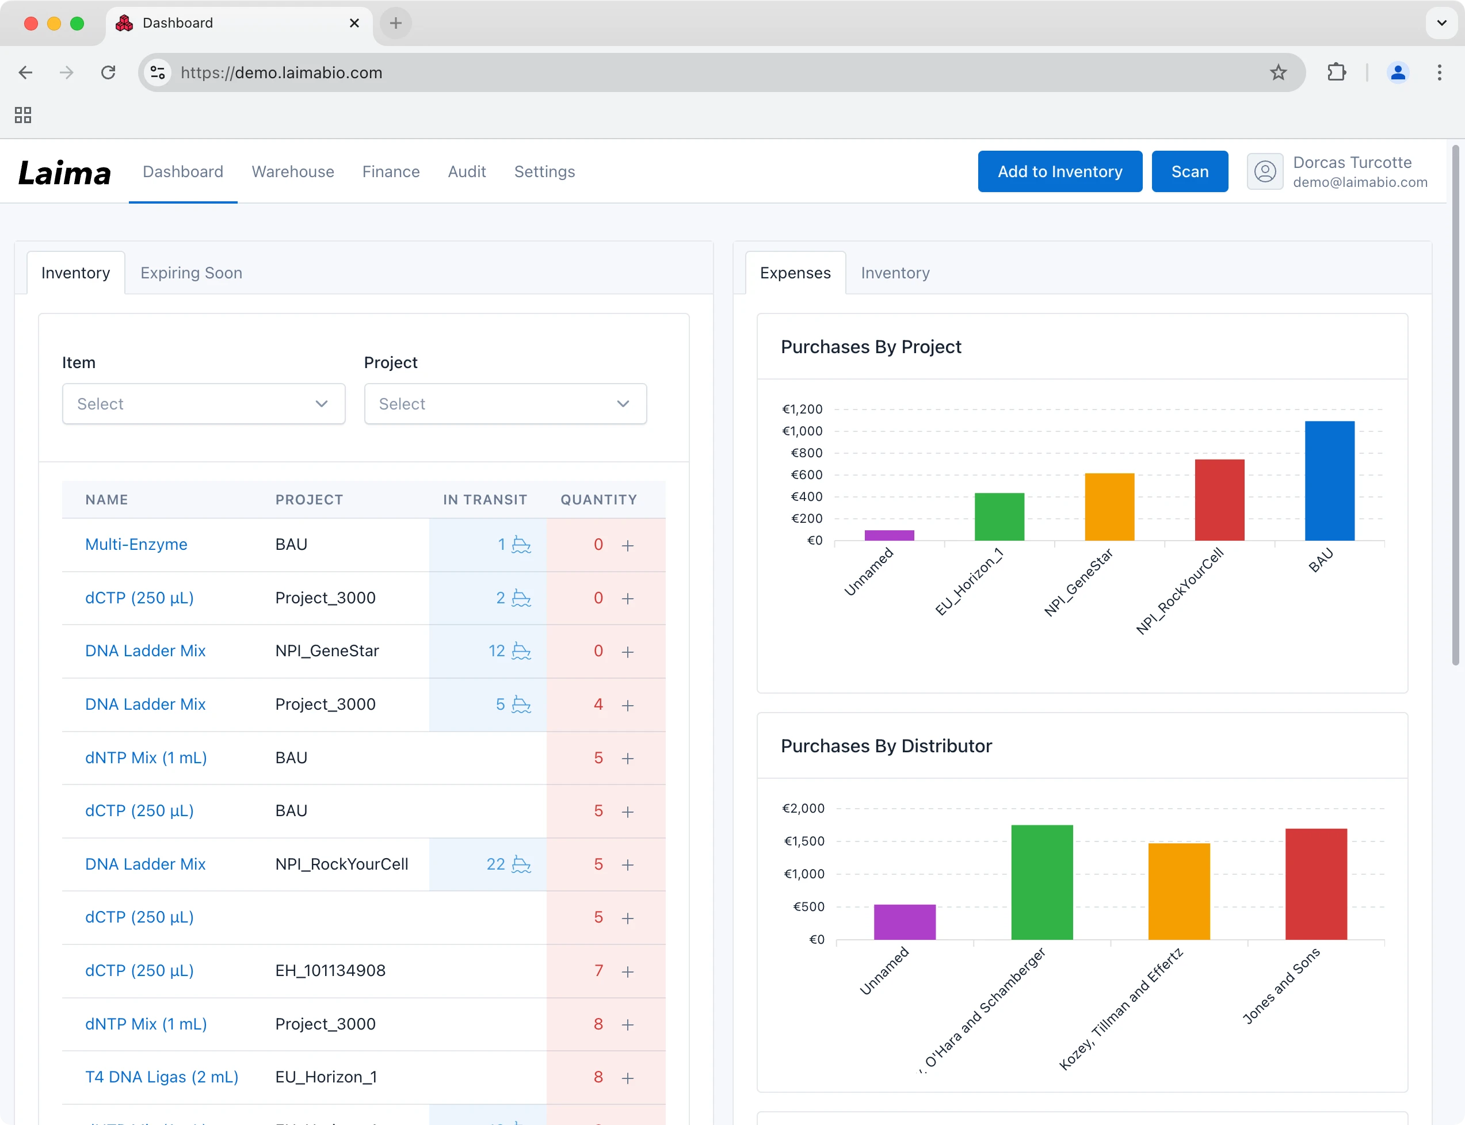The height and width of the screenshot is (1125, 1465).
Task: Click the user avatar icon
Action: click(1265, 171)
